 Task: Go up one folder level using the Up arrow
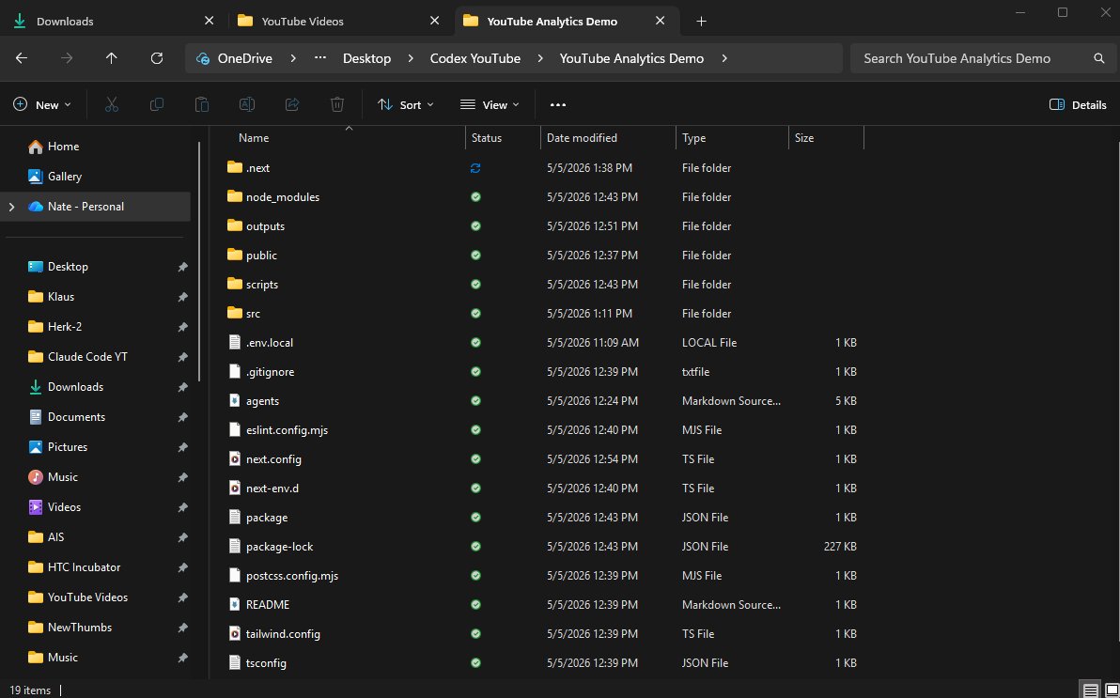(112, 58)
